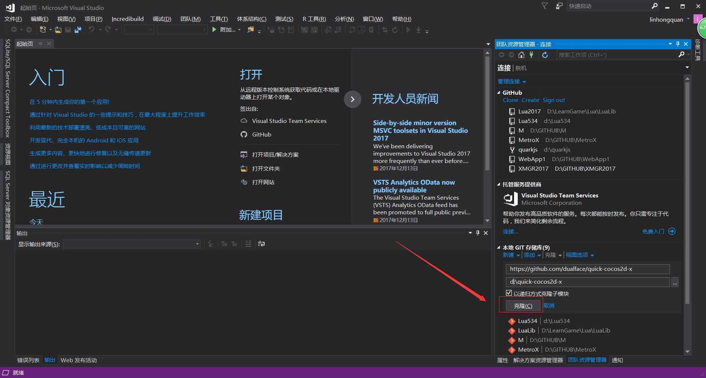706x378 pixels.
Task: Click the Open Folder icon on Start Page
Action: 244,169
